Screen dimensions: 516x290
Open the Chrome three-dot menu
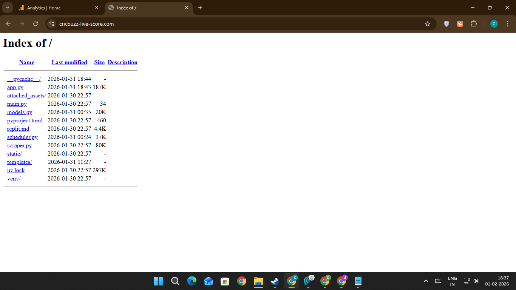507,24
